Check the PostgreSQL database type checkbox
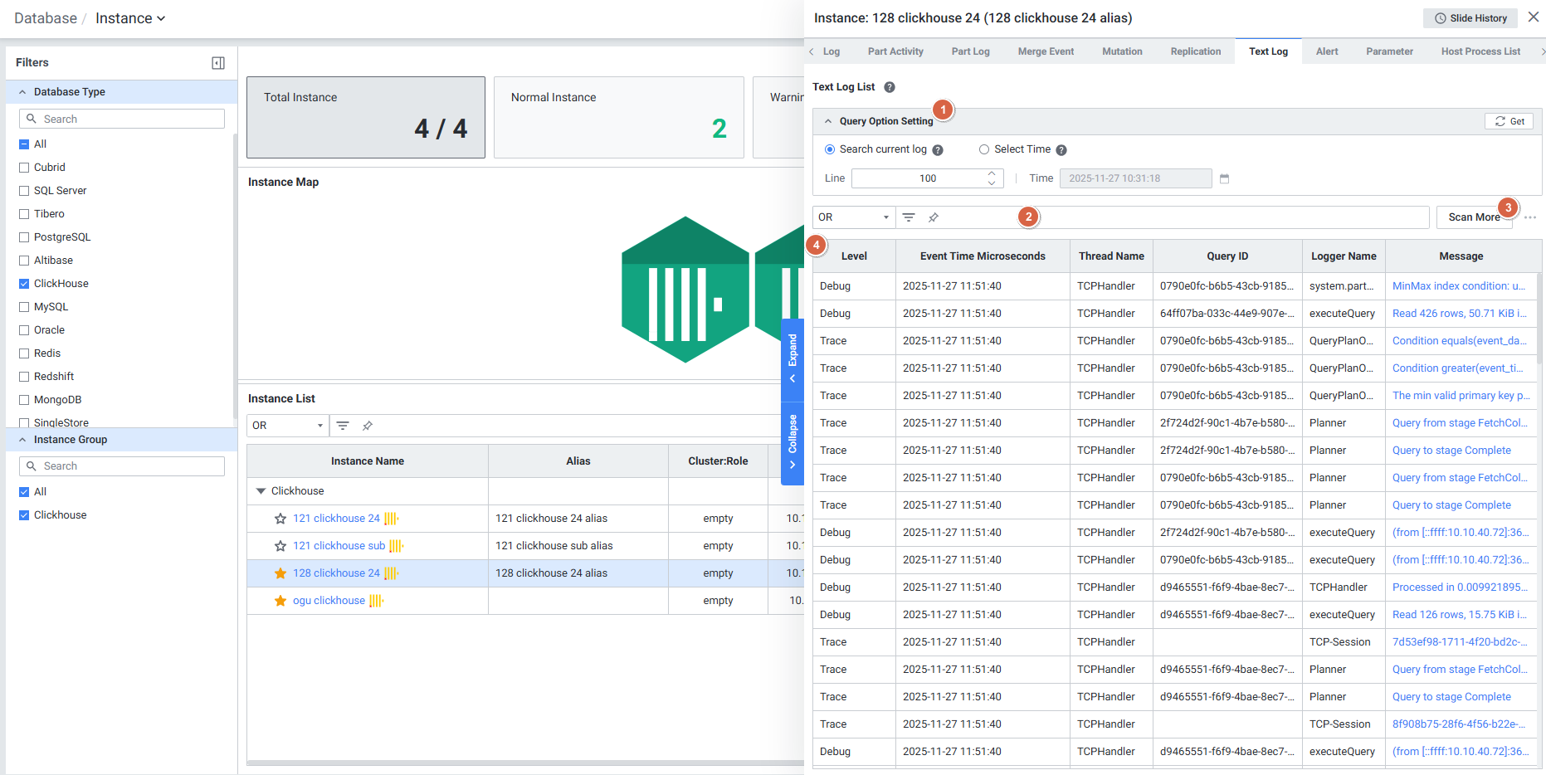1546x775 pixels. [x=24, y=237]
